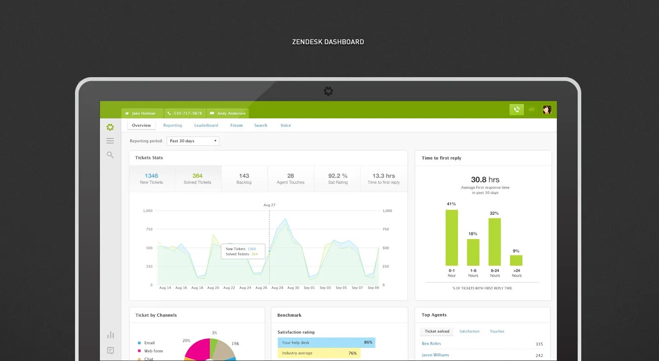Click the New Tickets tooltip on chart
The height and width of the screenshot is (361, 659).
point(243,251)
